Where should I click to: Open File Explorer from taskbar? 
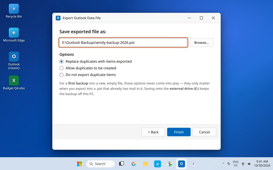pos(146,164)
